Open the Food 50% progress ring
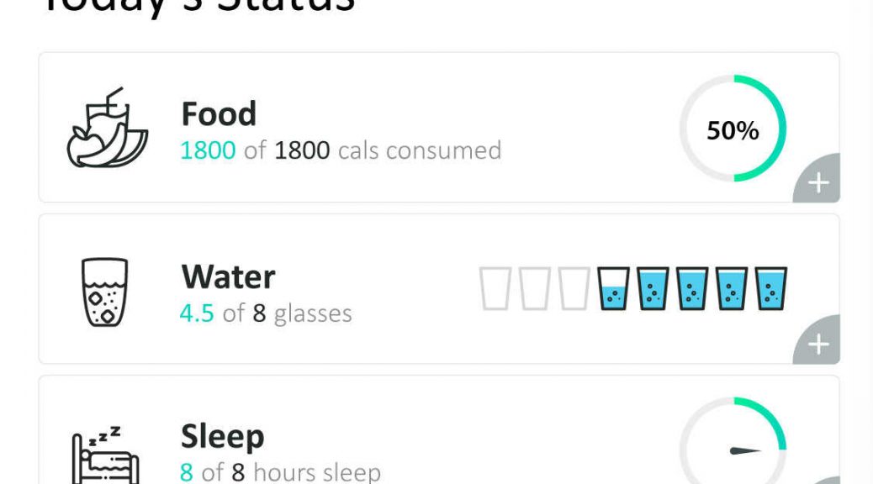The width and height of the screenshot is (873, 484). 733,129
